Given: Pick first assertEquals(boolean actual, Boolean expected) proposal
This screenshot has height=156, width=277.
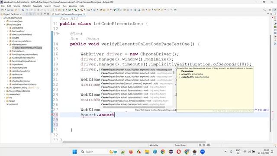Looking at the screenshot, I should coord(137,70).
